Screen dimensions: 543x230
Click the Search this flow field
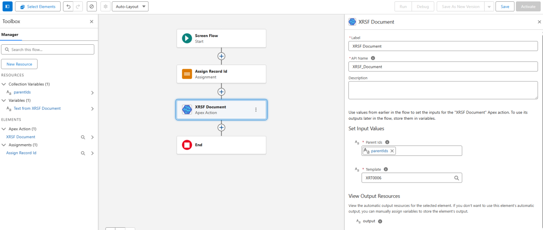pos(48,50)
